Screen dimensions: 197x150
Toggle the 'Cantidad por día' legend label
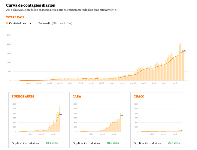tap(20, 23)
